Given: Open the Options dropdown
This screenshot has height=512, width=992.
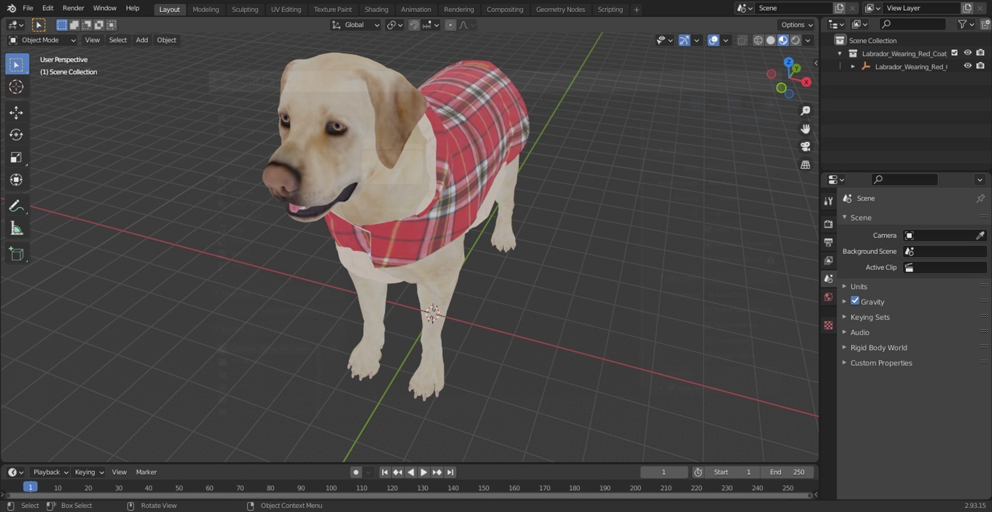Looking at the screenshot, I should [x=797, y=25].
